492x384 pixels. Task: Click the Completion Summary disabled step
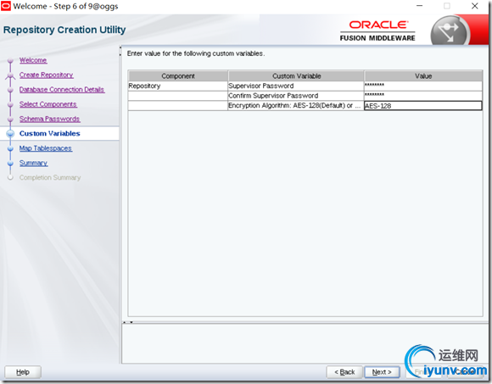point(50,178)
